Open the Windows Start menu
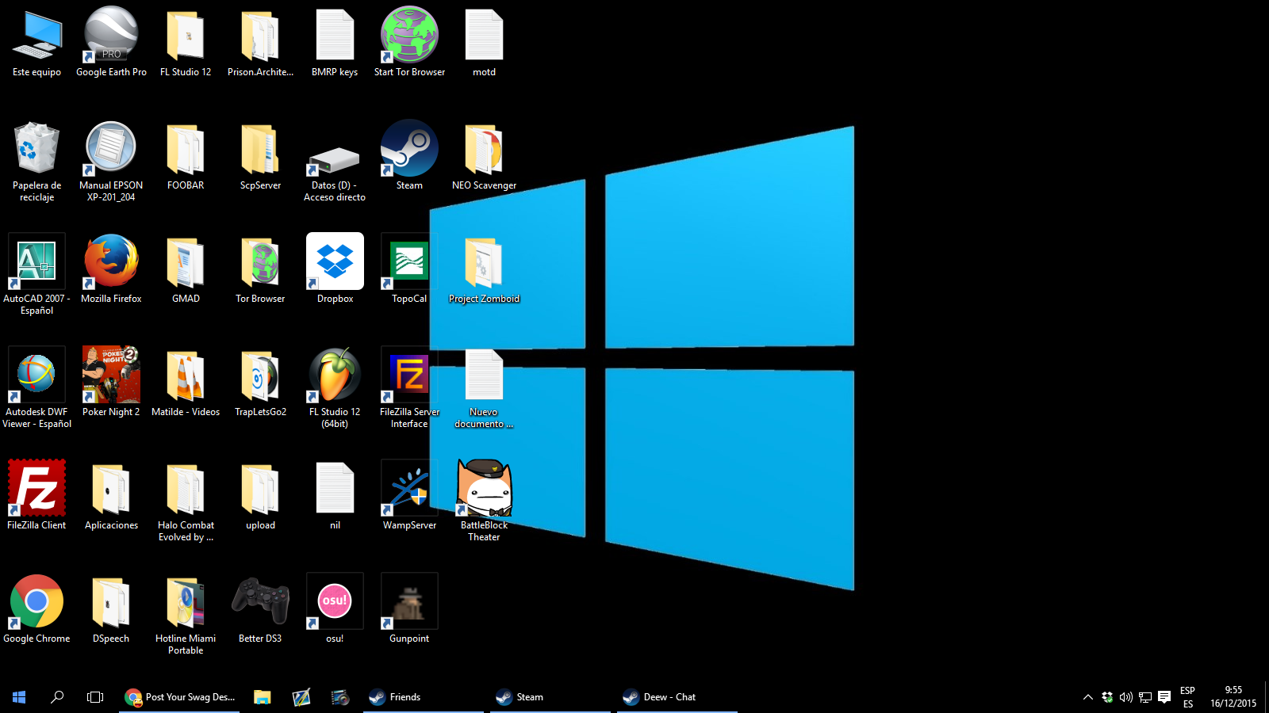 [x=19, y=697]
